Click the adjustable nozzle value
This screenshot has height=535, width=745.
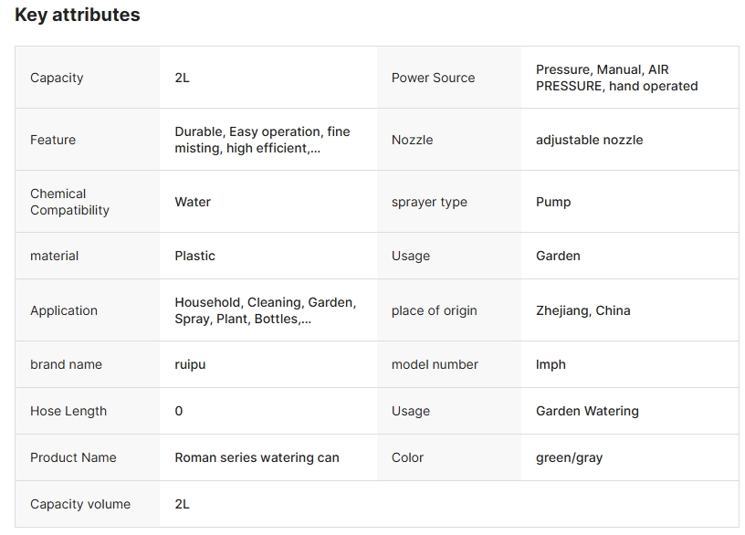tap(589, 140)
